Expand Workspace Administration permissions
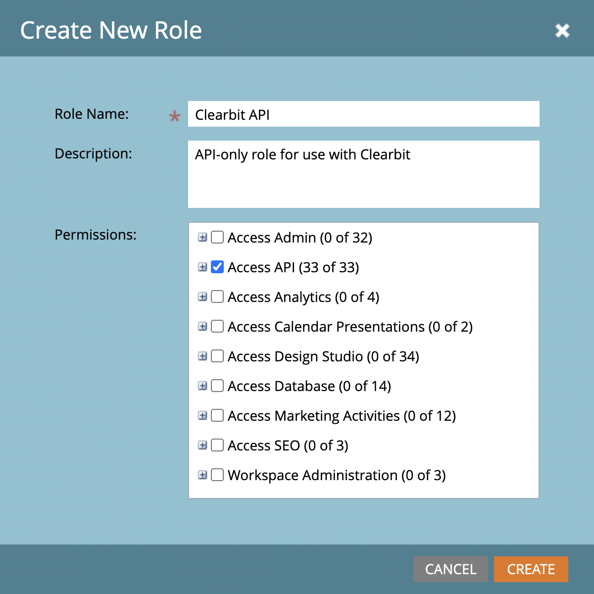Viewport: 594px width, 594px height. 202,475
